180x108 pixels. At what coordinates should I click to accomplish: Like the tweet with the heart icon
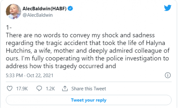(x=9, y=89)
